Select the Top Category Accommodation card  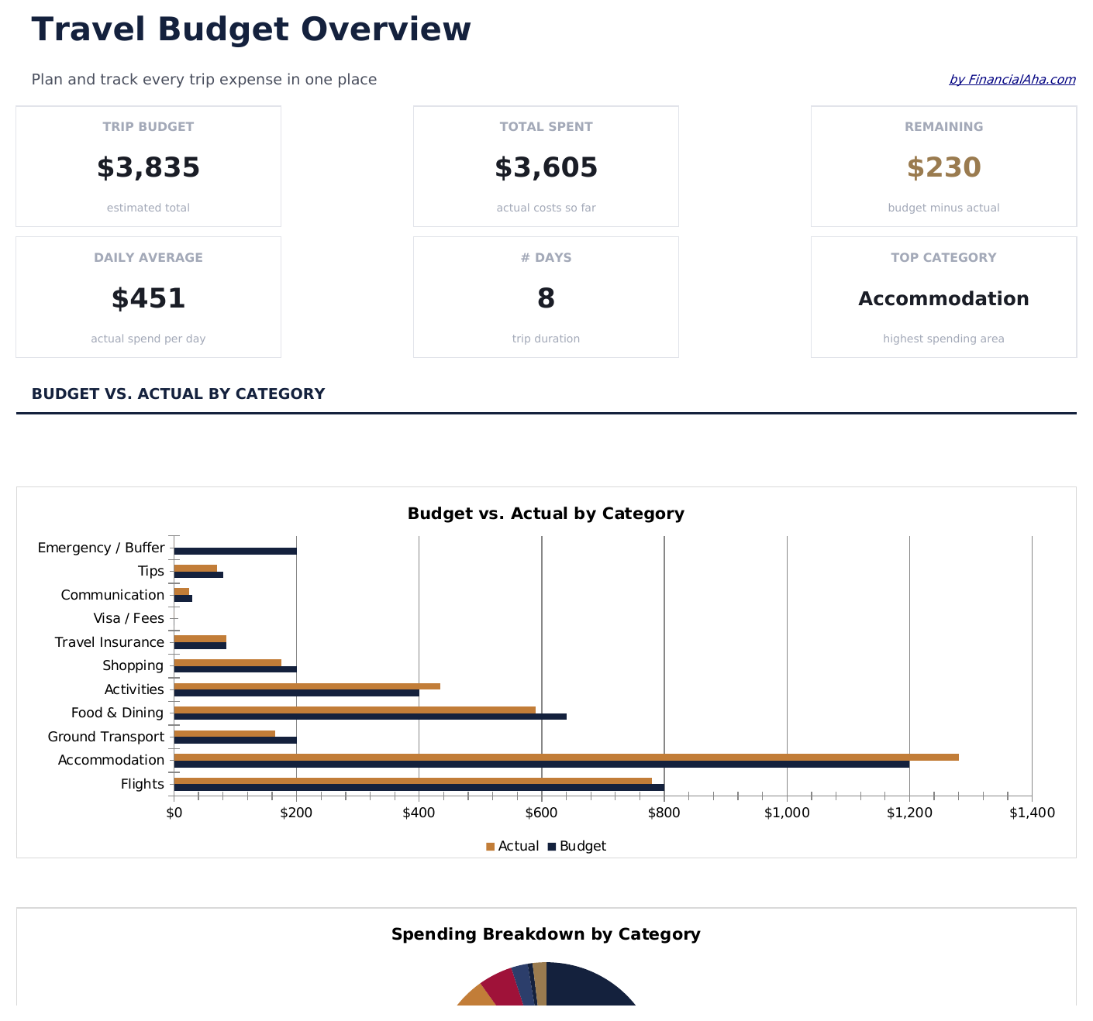[x=943, y=297]
